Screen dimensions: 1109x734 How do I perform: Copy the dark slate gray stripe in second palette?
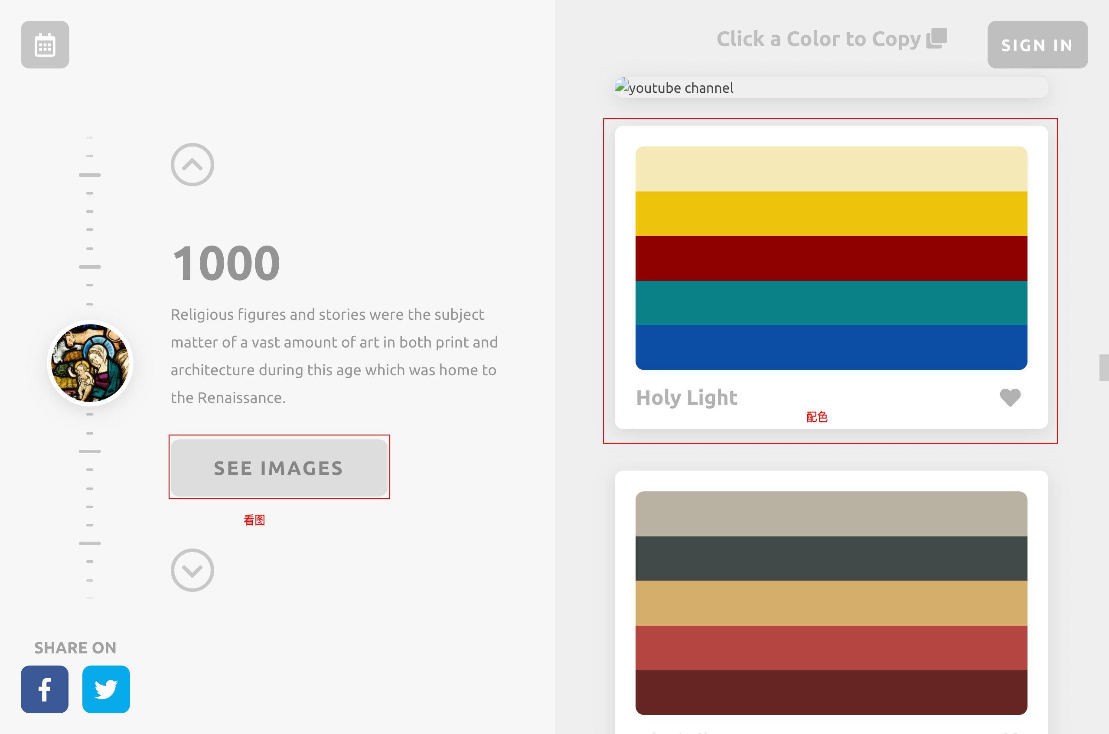click(831, 559)
